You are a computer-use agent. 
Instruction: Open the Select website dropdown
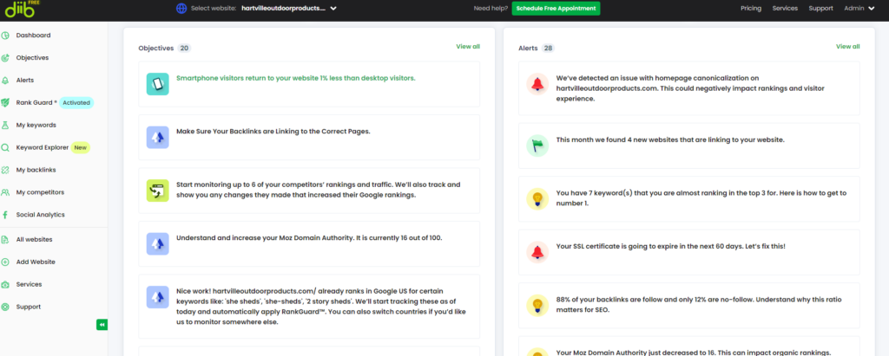[288, 9]
